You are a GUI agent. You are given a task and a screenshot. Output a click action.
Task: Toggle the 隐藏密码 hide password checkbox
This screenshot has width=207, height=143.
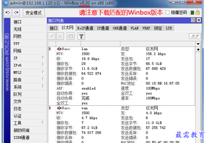[167, 12]
